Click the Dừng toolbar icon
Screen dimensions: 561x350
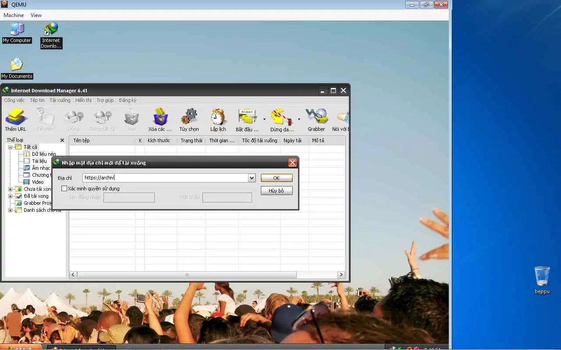coord(74,119)
